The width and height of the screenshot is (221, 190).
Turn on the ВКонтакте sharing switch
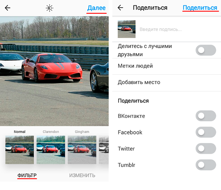[x=206, y=116]
